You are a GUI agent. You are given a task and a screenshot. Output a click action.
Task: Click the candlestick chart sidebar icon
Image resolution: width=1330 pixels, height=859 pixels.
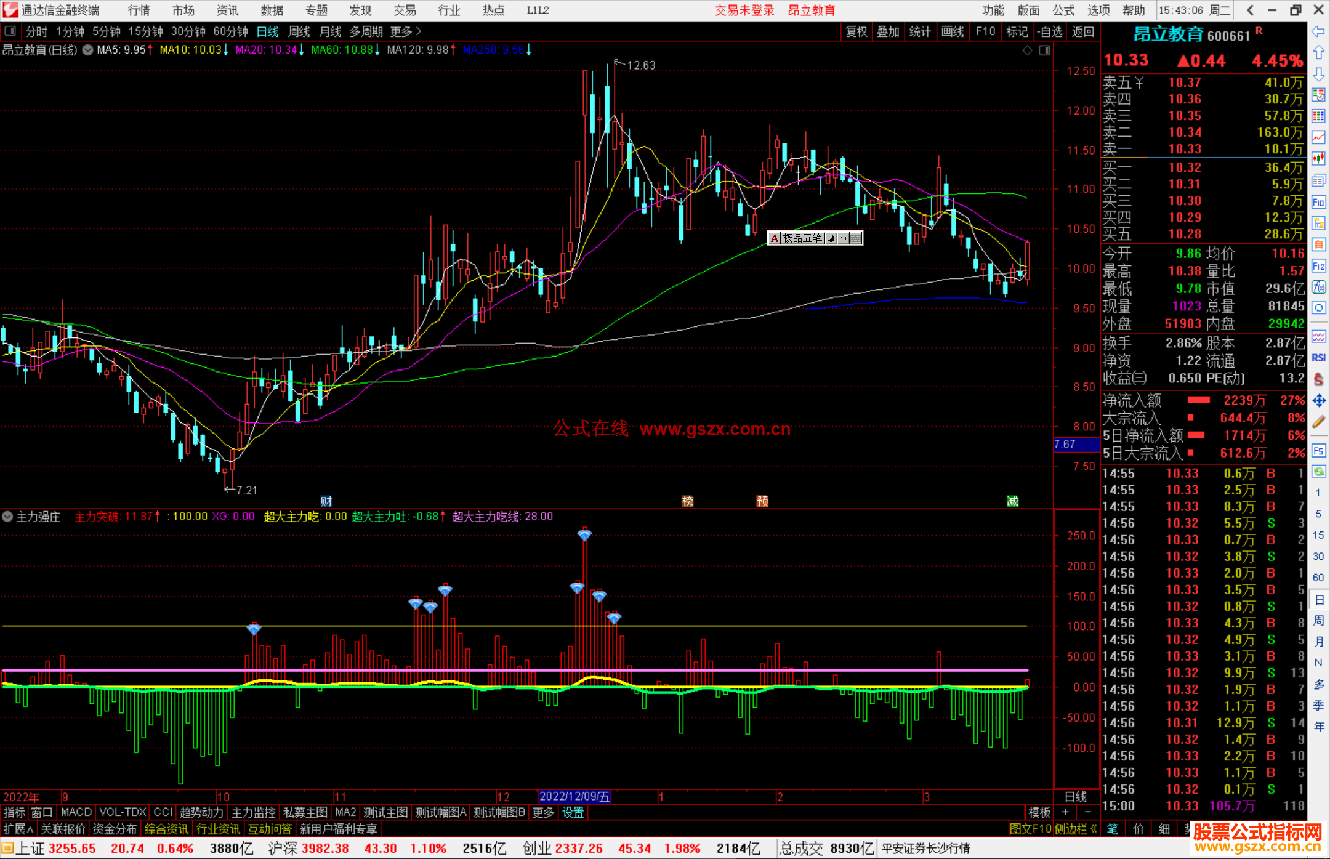point(1318,158)
